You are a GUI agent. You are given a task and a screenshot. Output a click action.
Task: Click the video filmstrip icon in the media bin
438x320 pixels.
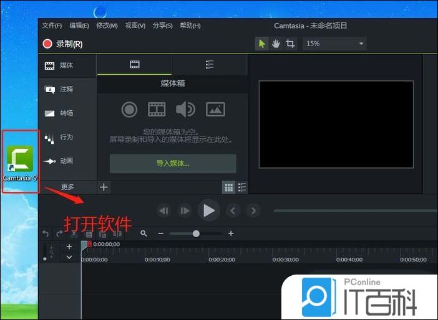point(157,110)
